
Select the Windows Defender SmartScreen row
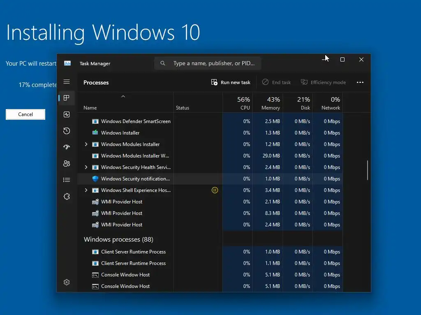coord(210,121)
